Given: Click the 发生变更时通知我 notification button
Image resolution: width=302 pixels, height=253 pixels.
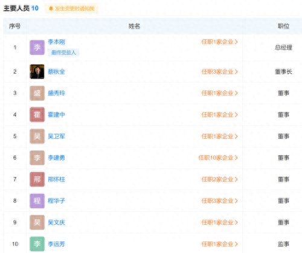Looking at the screenshot, I should tap(72, 8).
